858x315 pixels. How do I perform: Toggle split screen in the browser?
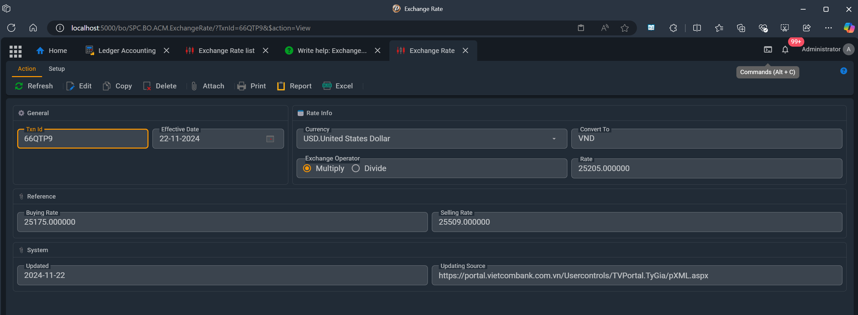click(697, 28)
